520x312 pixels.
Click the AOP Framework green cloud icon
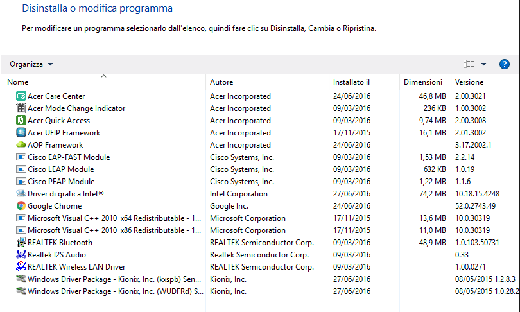[21, 145]
